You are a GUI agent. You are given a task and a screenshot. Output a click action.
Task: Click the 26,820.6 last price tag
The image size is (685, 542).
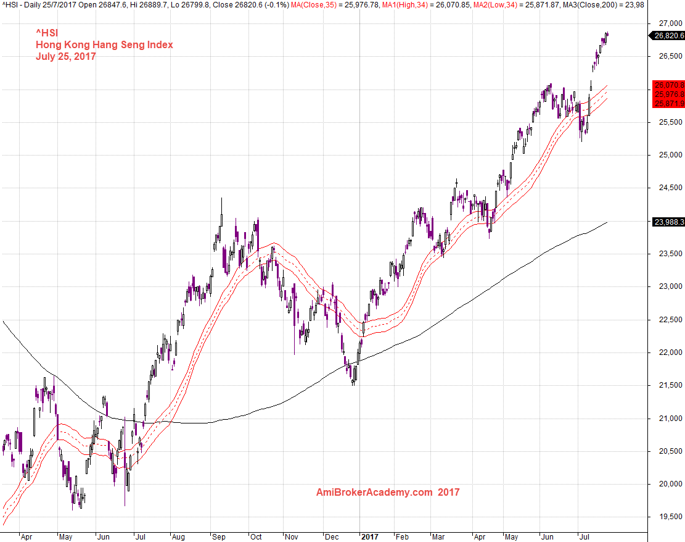(669, 35)
